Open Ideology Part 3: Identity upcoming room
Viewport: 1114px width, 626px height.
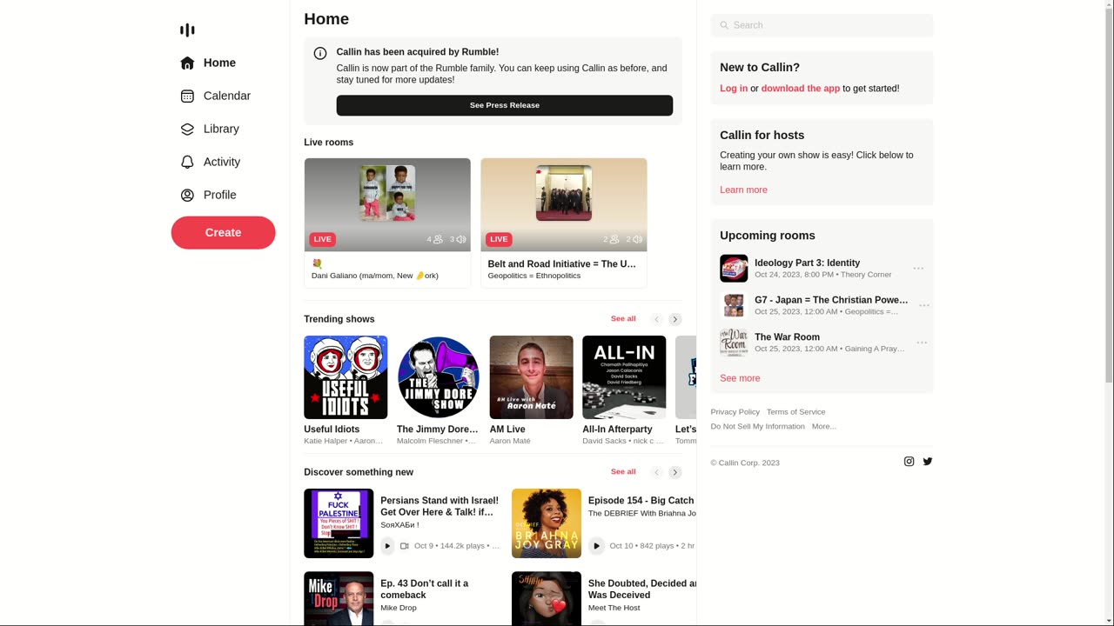[807, 263]
